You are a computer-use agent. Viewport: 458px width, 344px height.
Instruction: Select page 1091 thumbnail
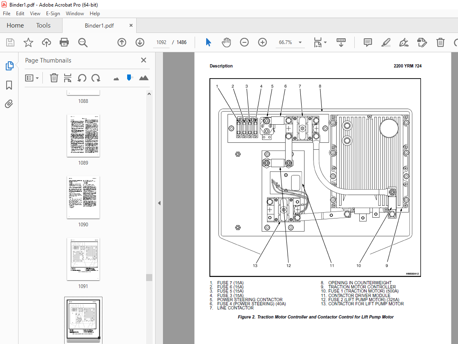click(x=83, y=259)
